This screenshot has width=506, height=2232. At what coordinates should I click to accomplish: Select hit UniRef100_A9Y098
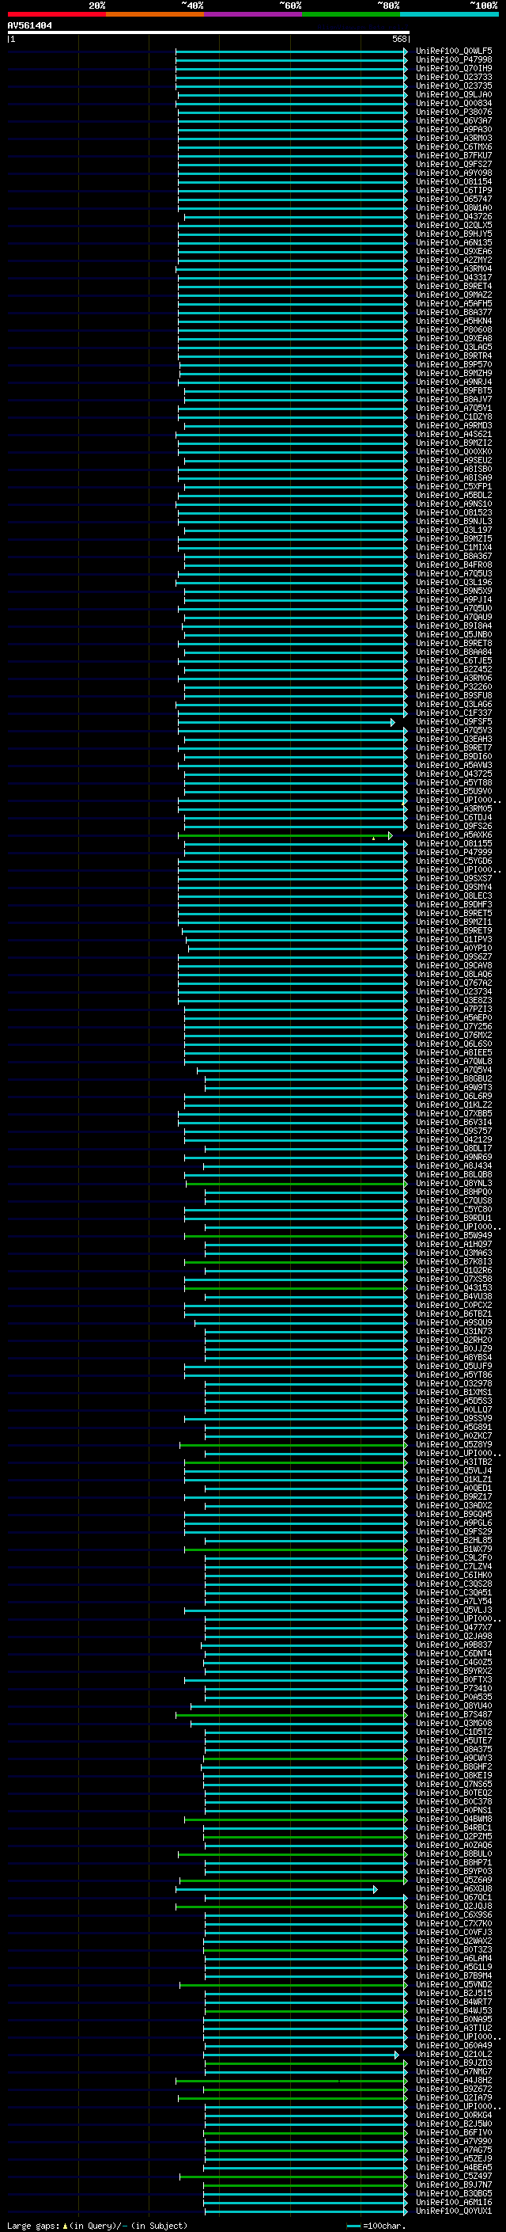[x=453, y=173]
